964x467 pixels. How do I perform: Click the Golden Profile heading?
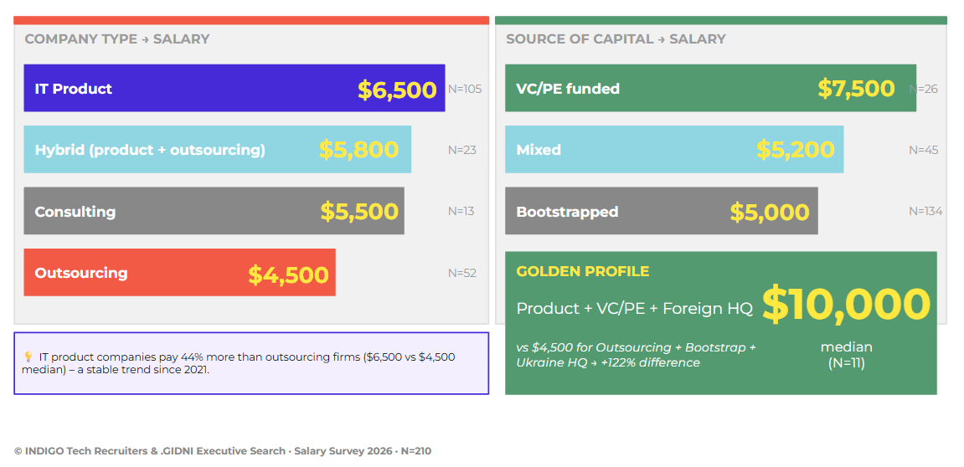[583, 272]
